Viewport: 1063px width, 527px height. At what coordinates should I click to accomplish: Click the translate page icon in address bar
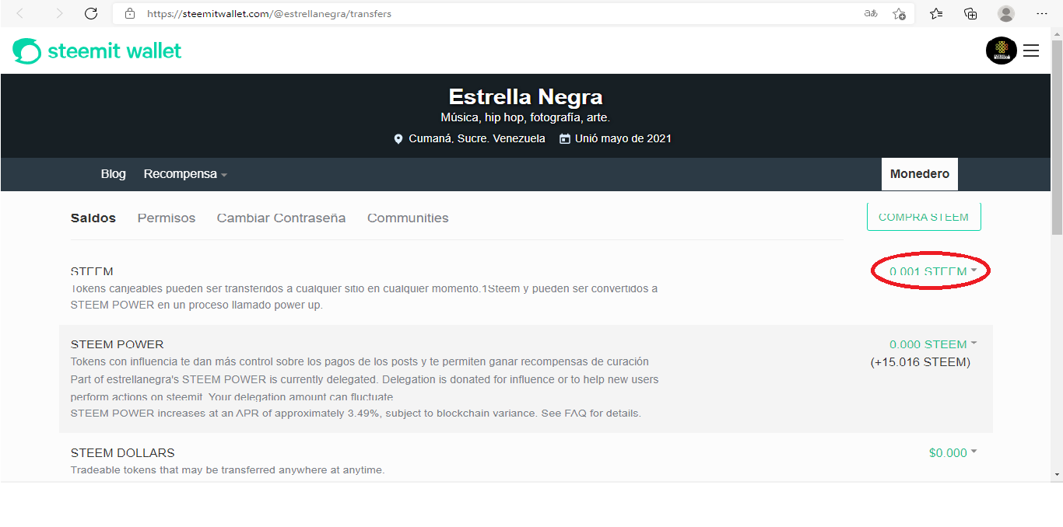tap(871, 14)
